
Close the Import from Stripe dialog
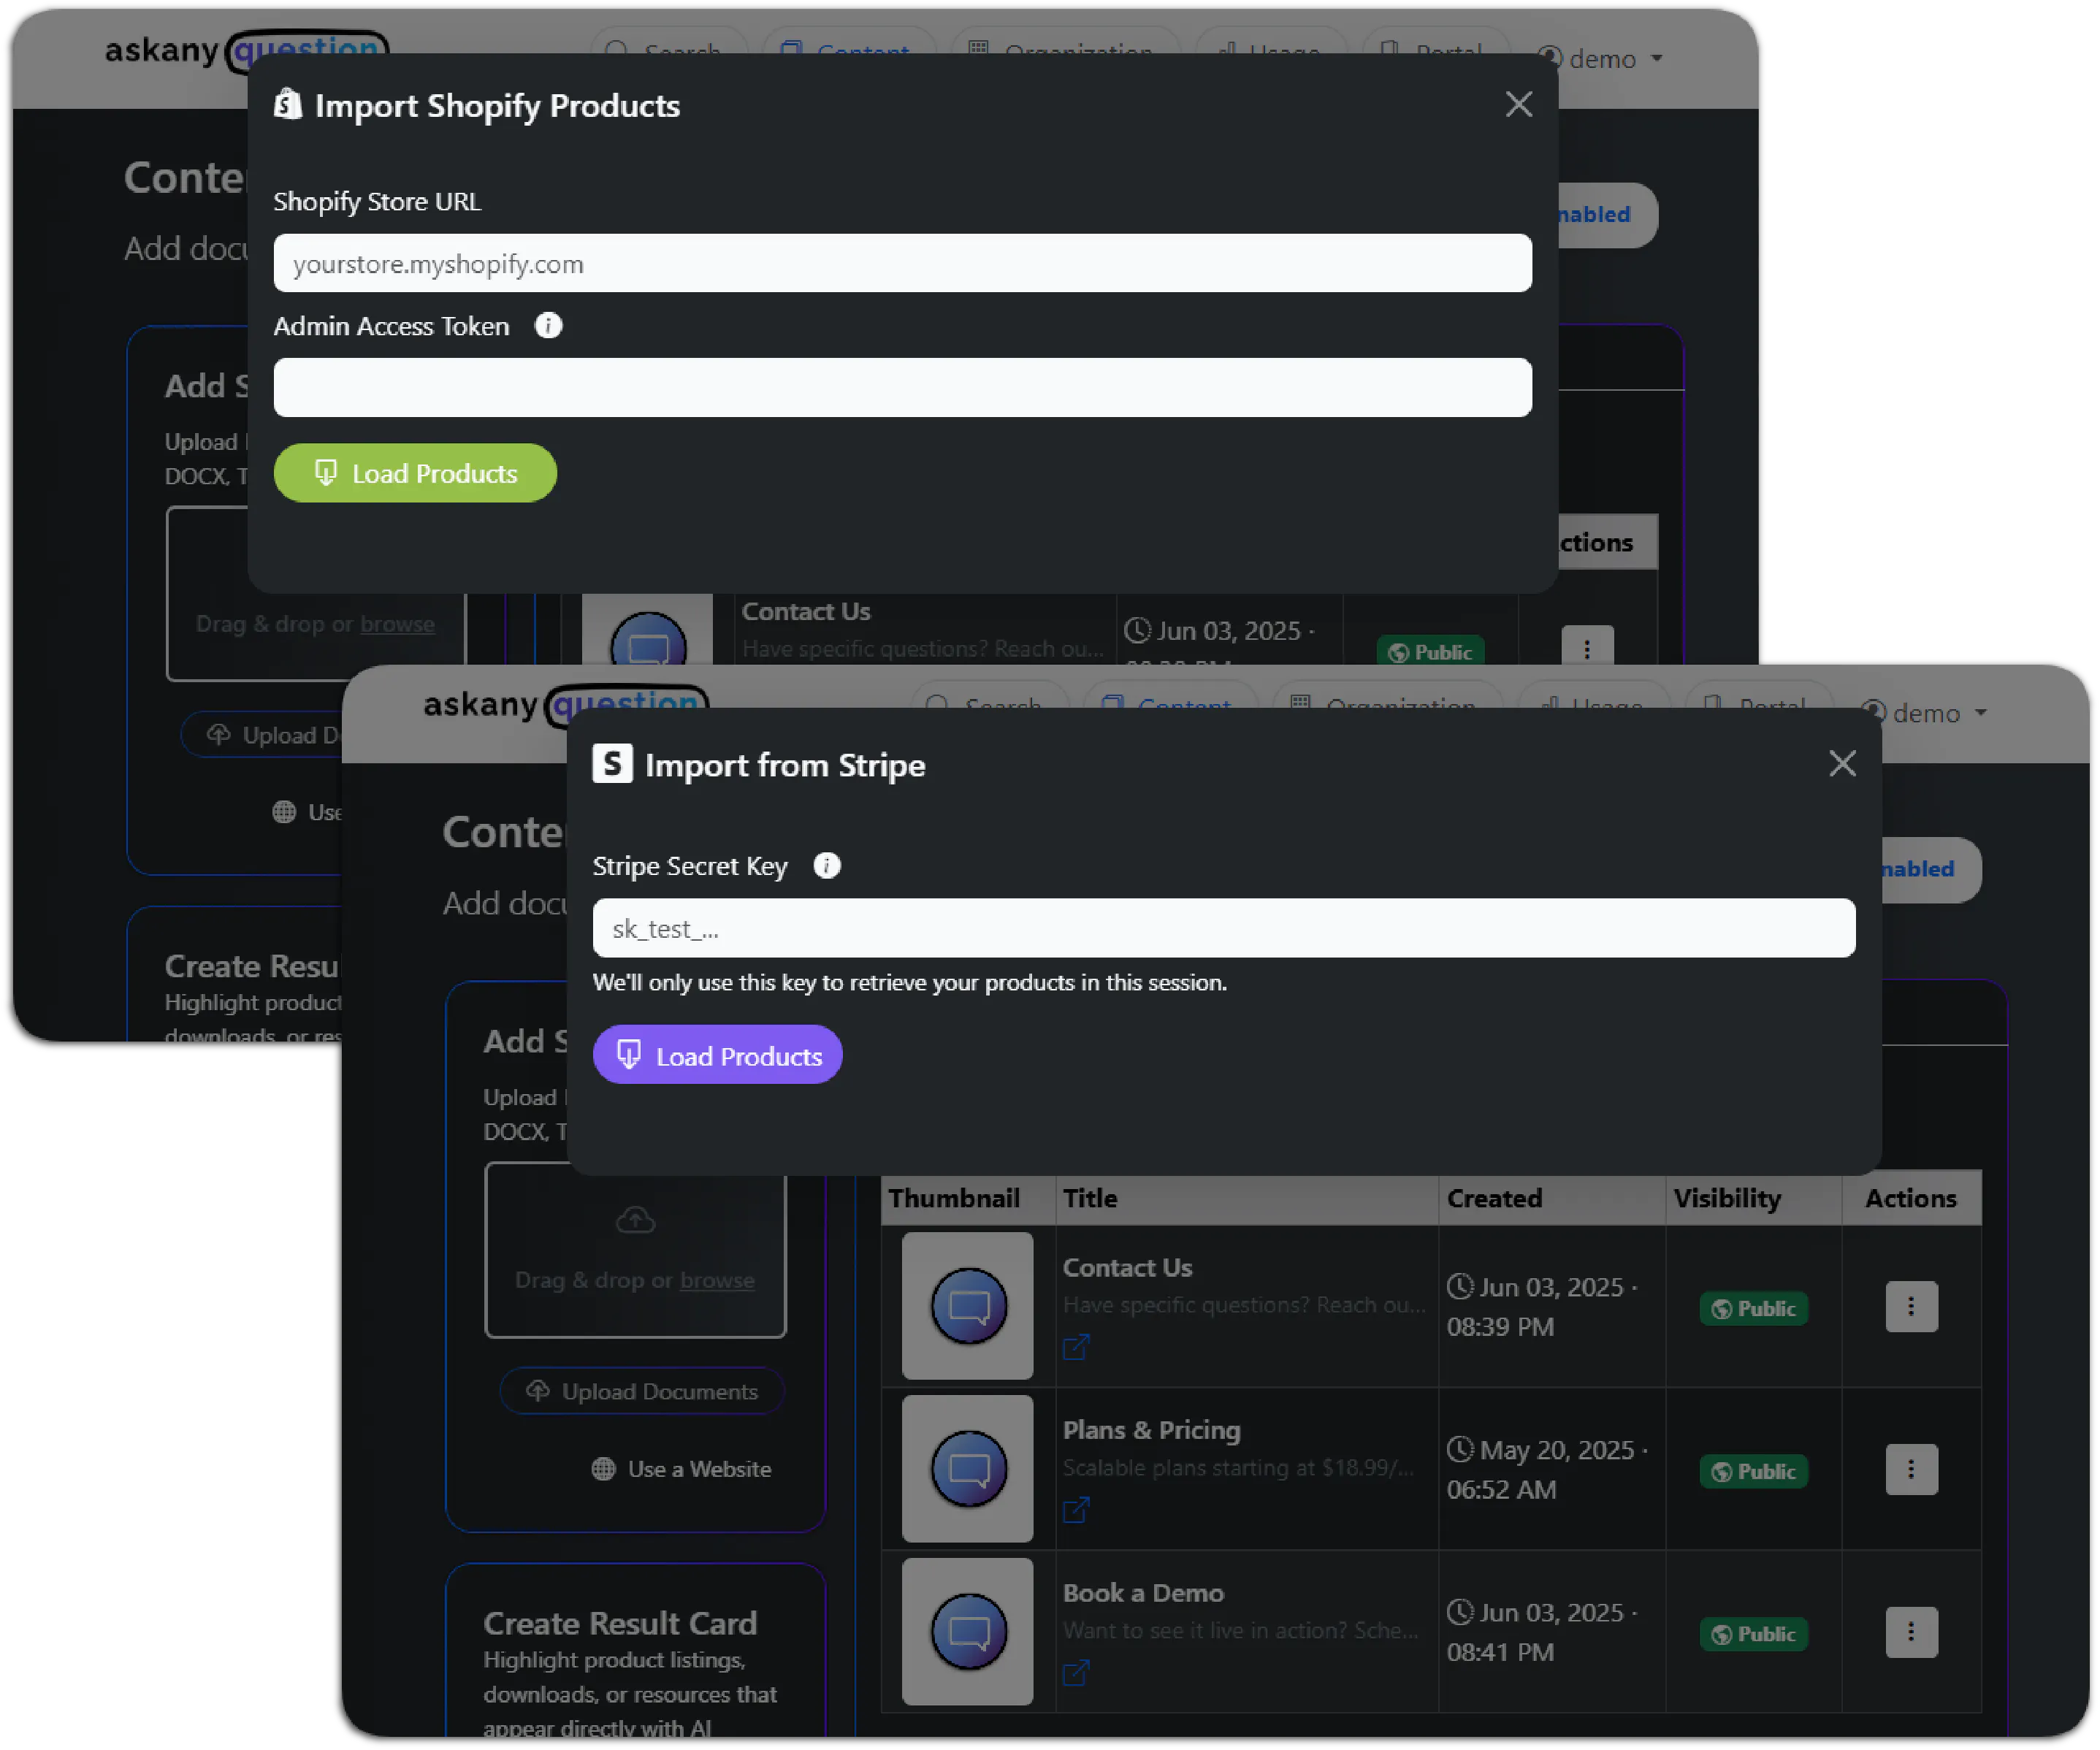coord(1842,763)
